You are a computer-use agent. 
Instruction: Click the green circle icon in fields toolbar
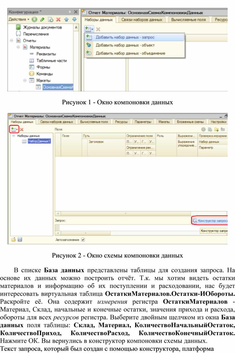(204, 130)
